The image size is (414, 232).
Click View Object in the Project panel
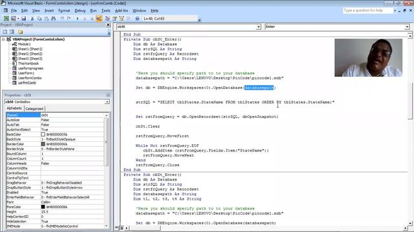click(12, 32)
